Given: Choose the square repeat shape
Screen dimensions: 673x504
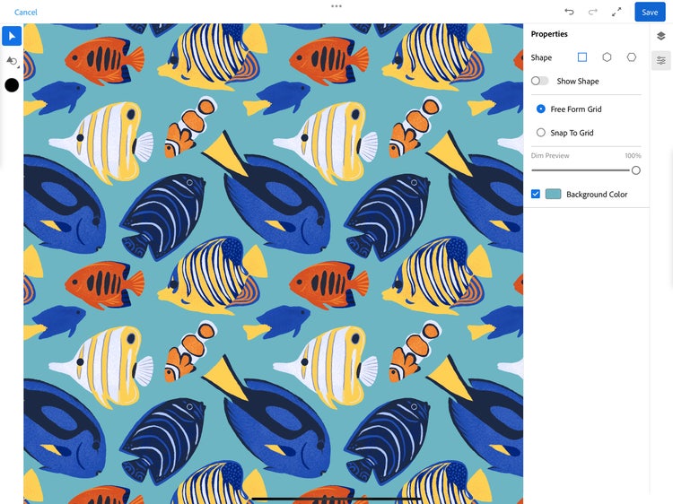Looking at the screenshot, I should point(582,57).
